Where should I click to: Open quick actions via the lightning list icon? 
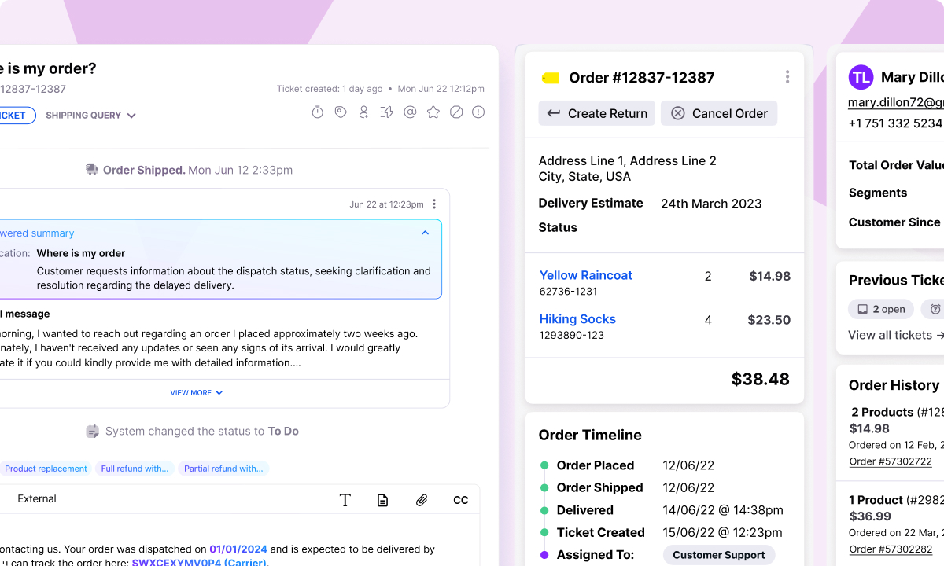click(x=385, y=112)
